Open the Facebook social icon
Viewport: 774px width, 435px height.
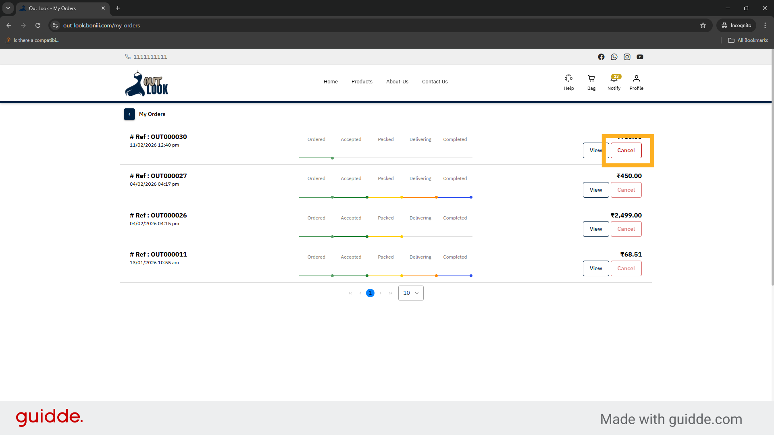point(601,57)
